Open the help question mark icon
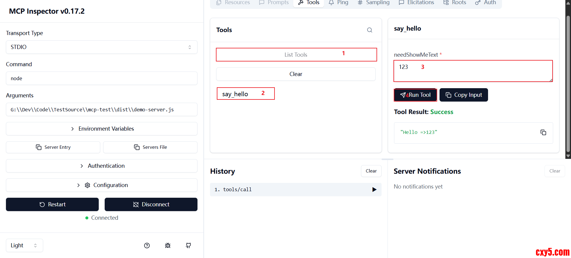This screenshot has width=571, height=258. (x=147, y=246)
